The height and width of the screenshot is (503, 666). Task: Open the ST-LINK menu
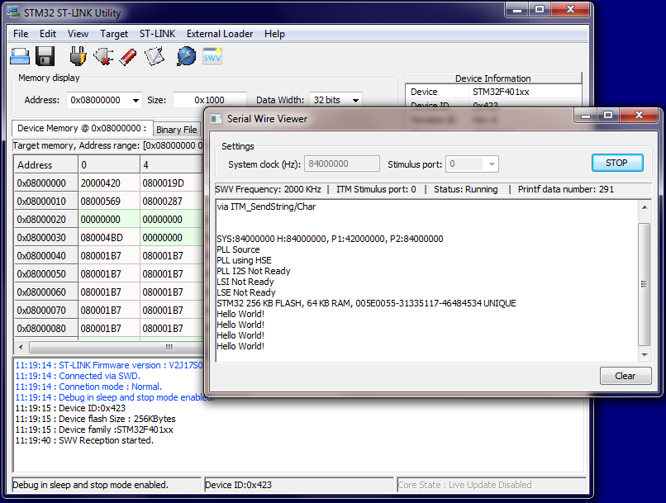coord(158,34)
